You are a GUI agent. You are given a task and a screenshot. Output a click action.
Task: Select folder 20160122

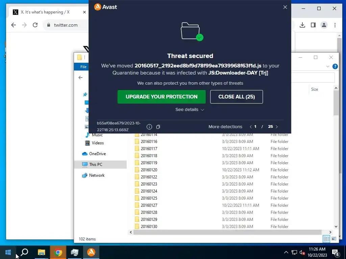(212, 177)
